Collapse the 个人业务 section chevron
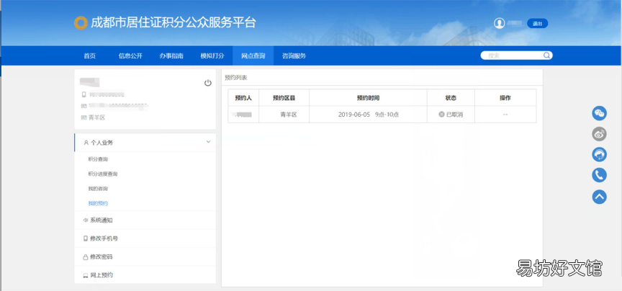The image size is (622, 291). tap(209, 142)
